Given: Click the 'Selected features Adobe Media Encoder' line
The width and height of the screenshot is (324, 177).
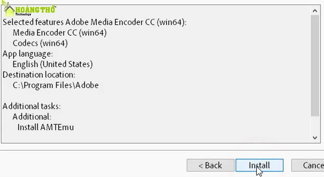Looking at the screenshot, I should coord(94,22).
